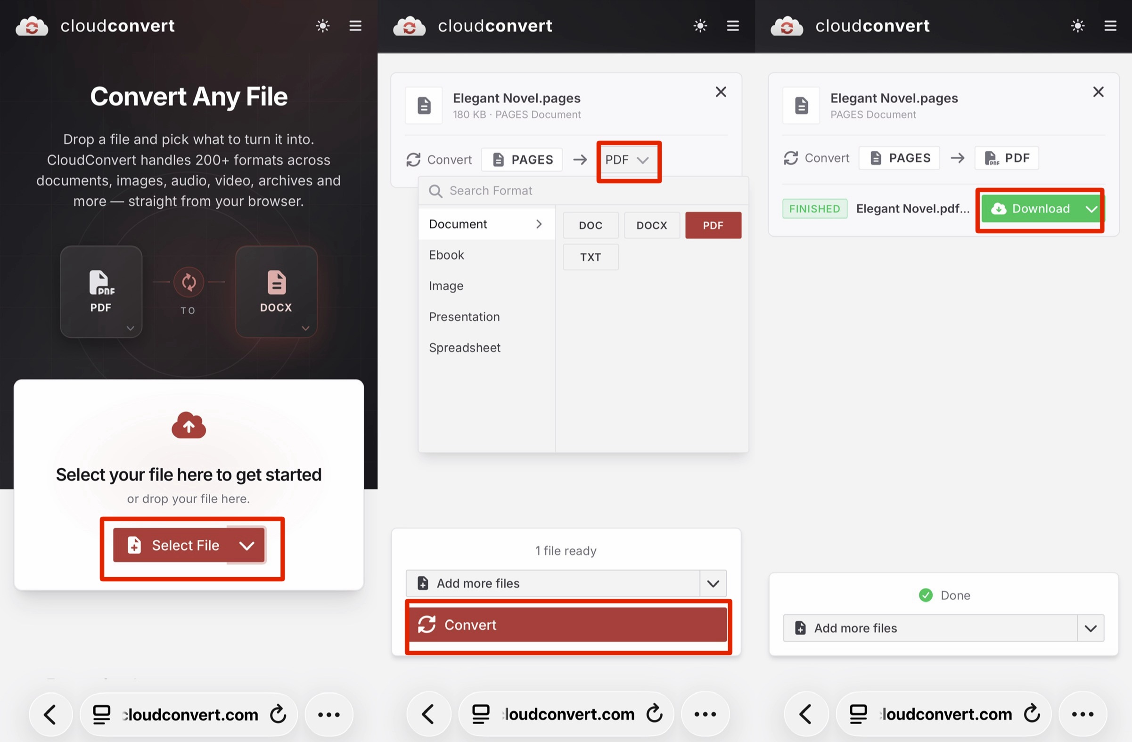Open tabs icon in middle panel address bar
This screenshot has width=1132, height=742.
pyautogui.click(x=480, y=714)
